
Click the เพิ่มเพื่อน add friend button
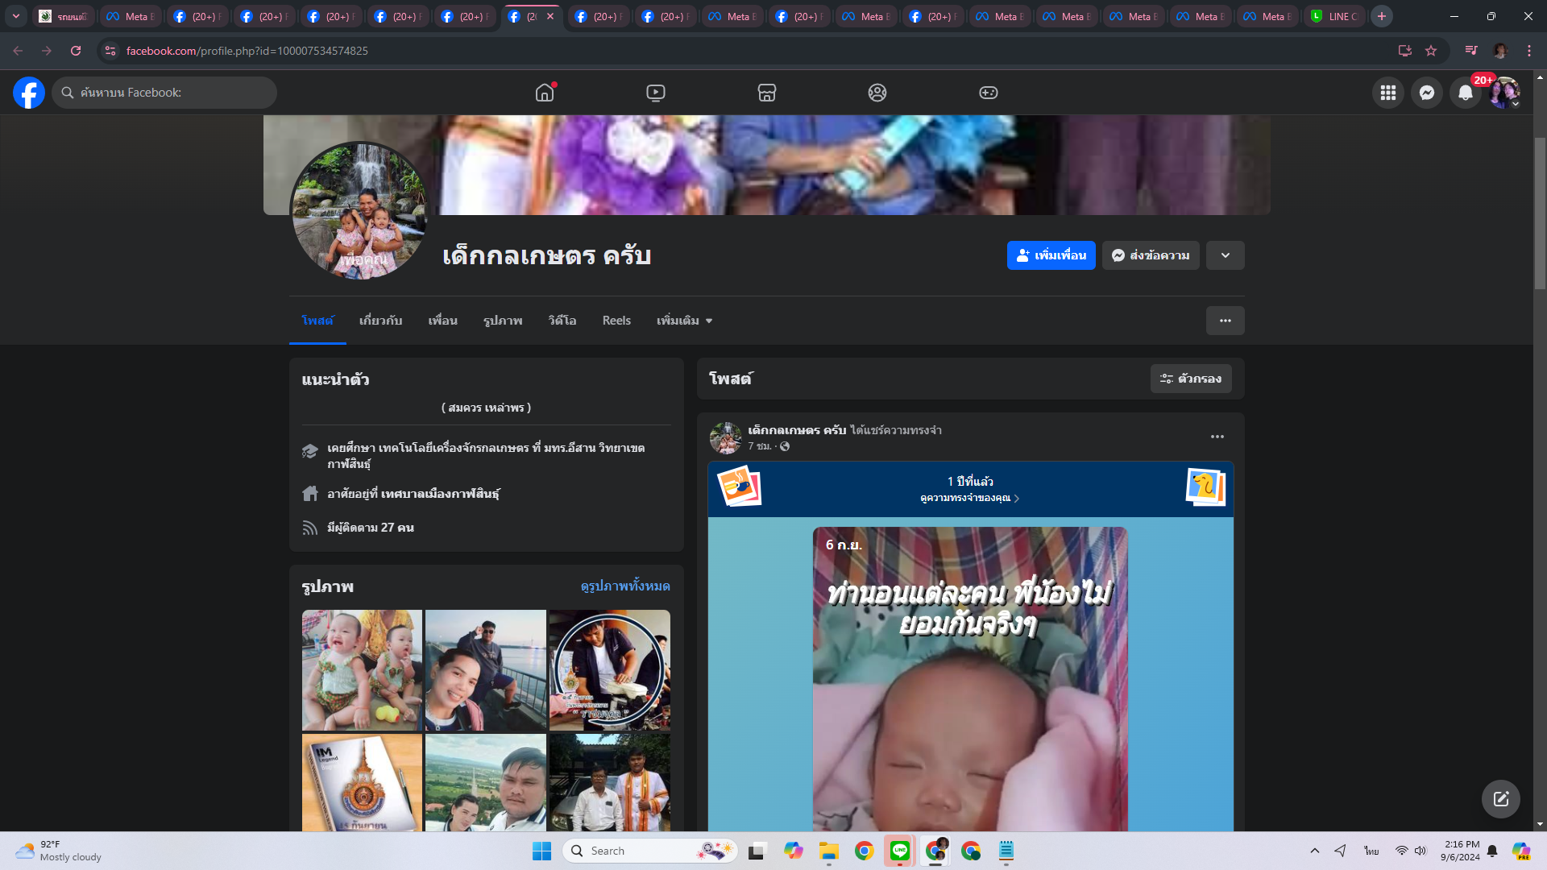1051,255
